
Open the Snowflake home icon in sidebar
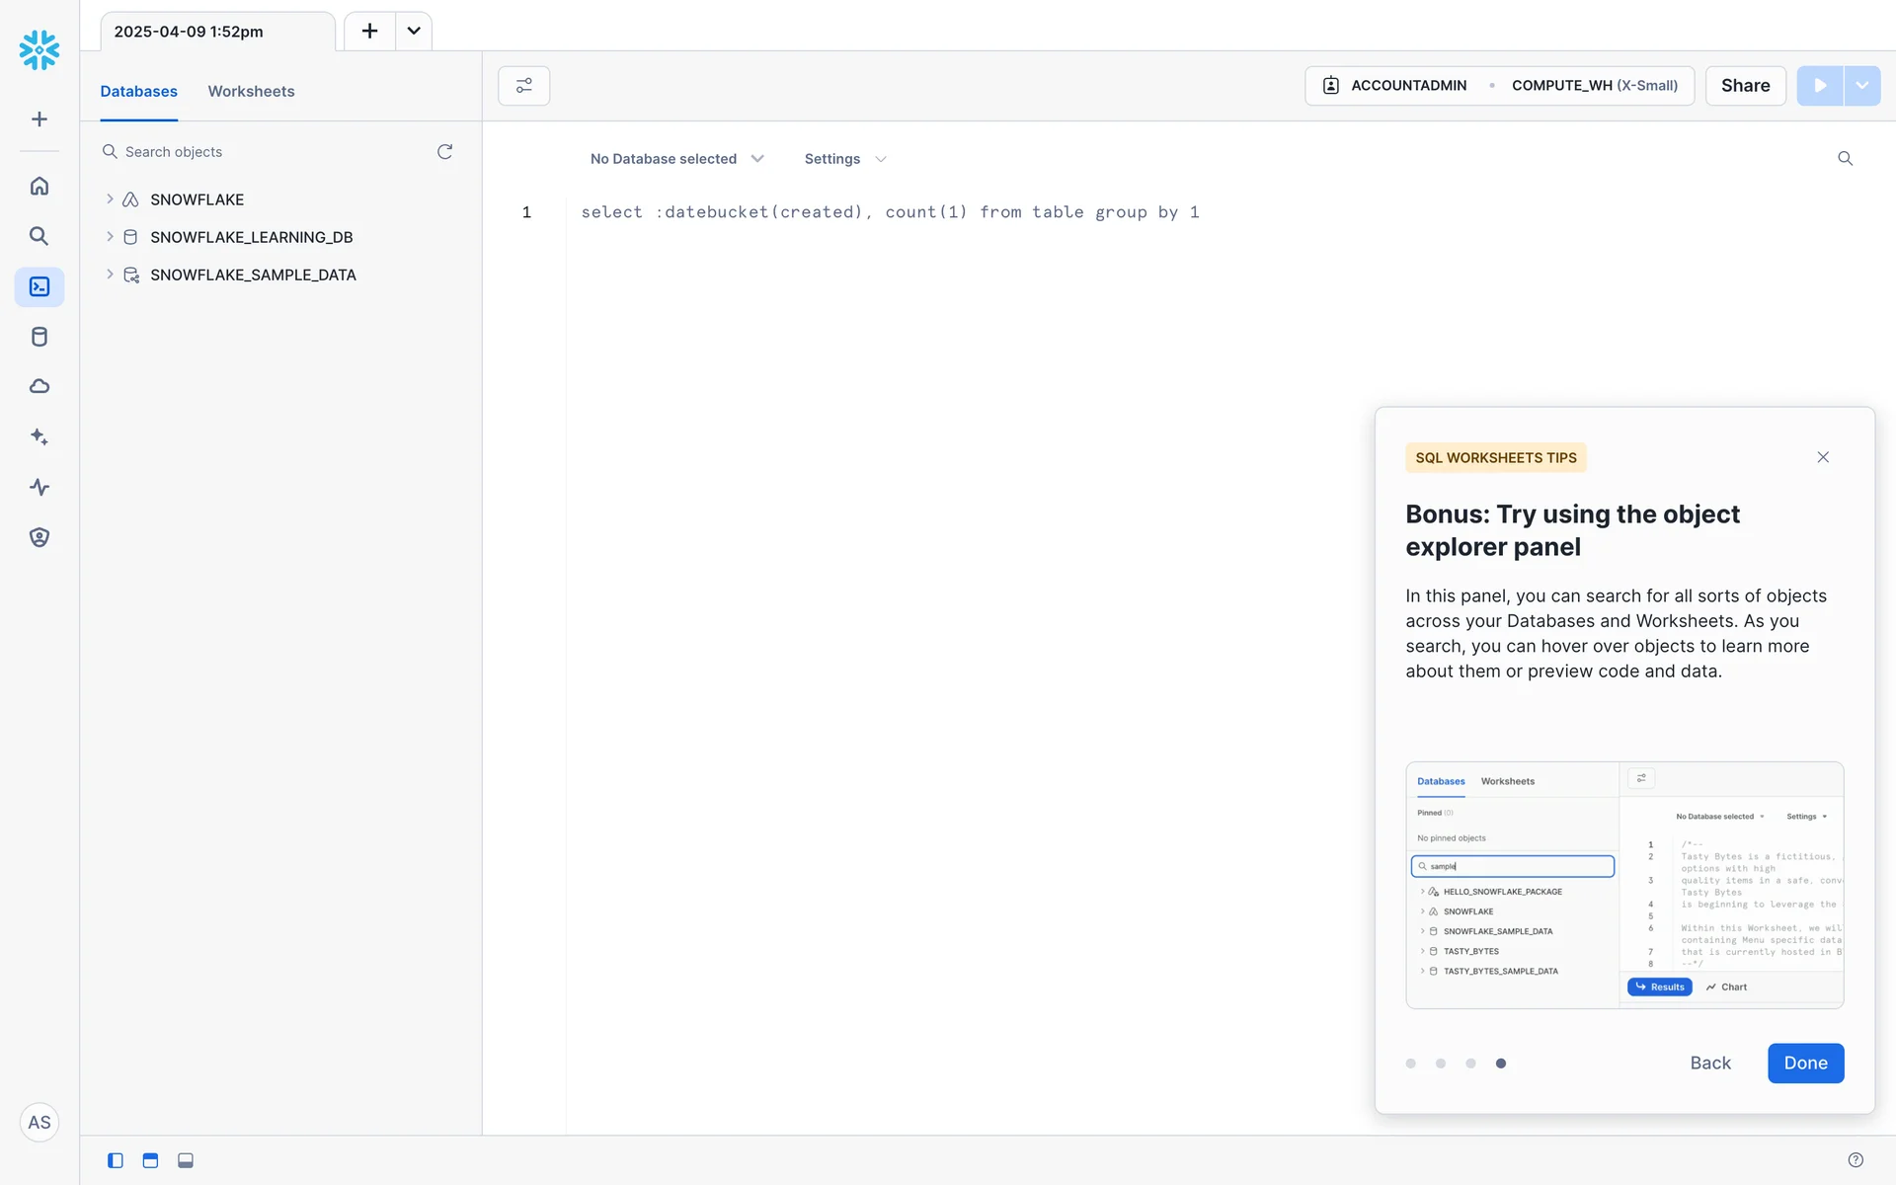coord(39,186)
